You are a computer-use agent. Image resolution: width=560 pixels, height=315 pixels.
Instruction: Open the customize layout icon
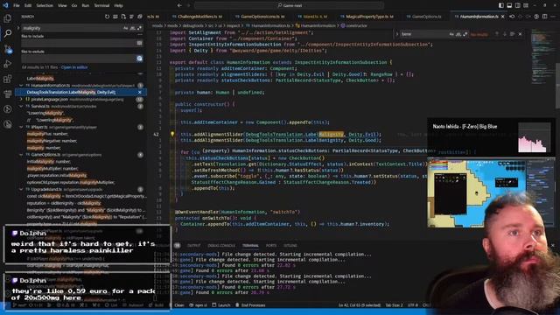click(x=526, y=5)
